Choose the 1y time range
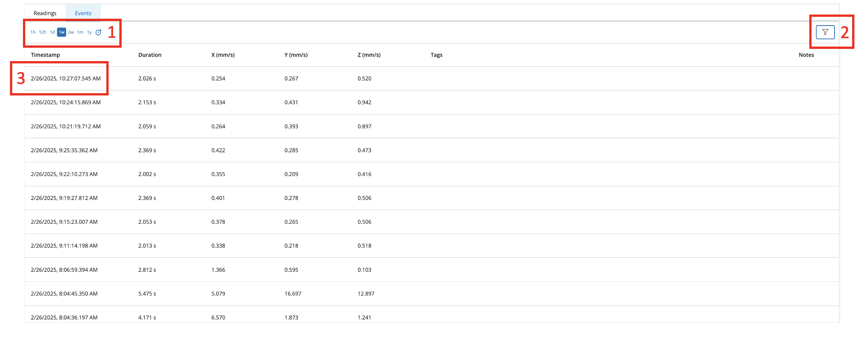859x362 pixels. coord(89,32)
